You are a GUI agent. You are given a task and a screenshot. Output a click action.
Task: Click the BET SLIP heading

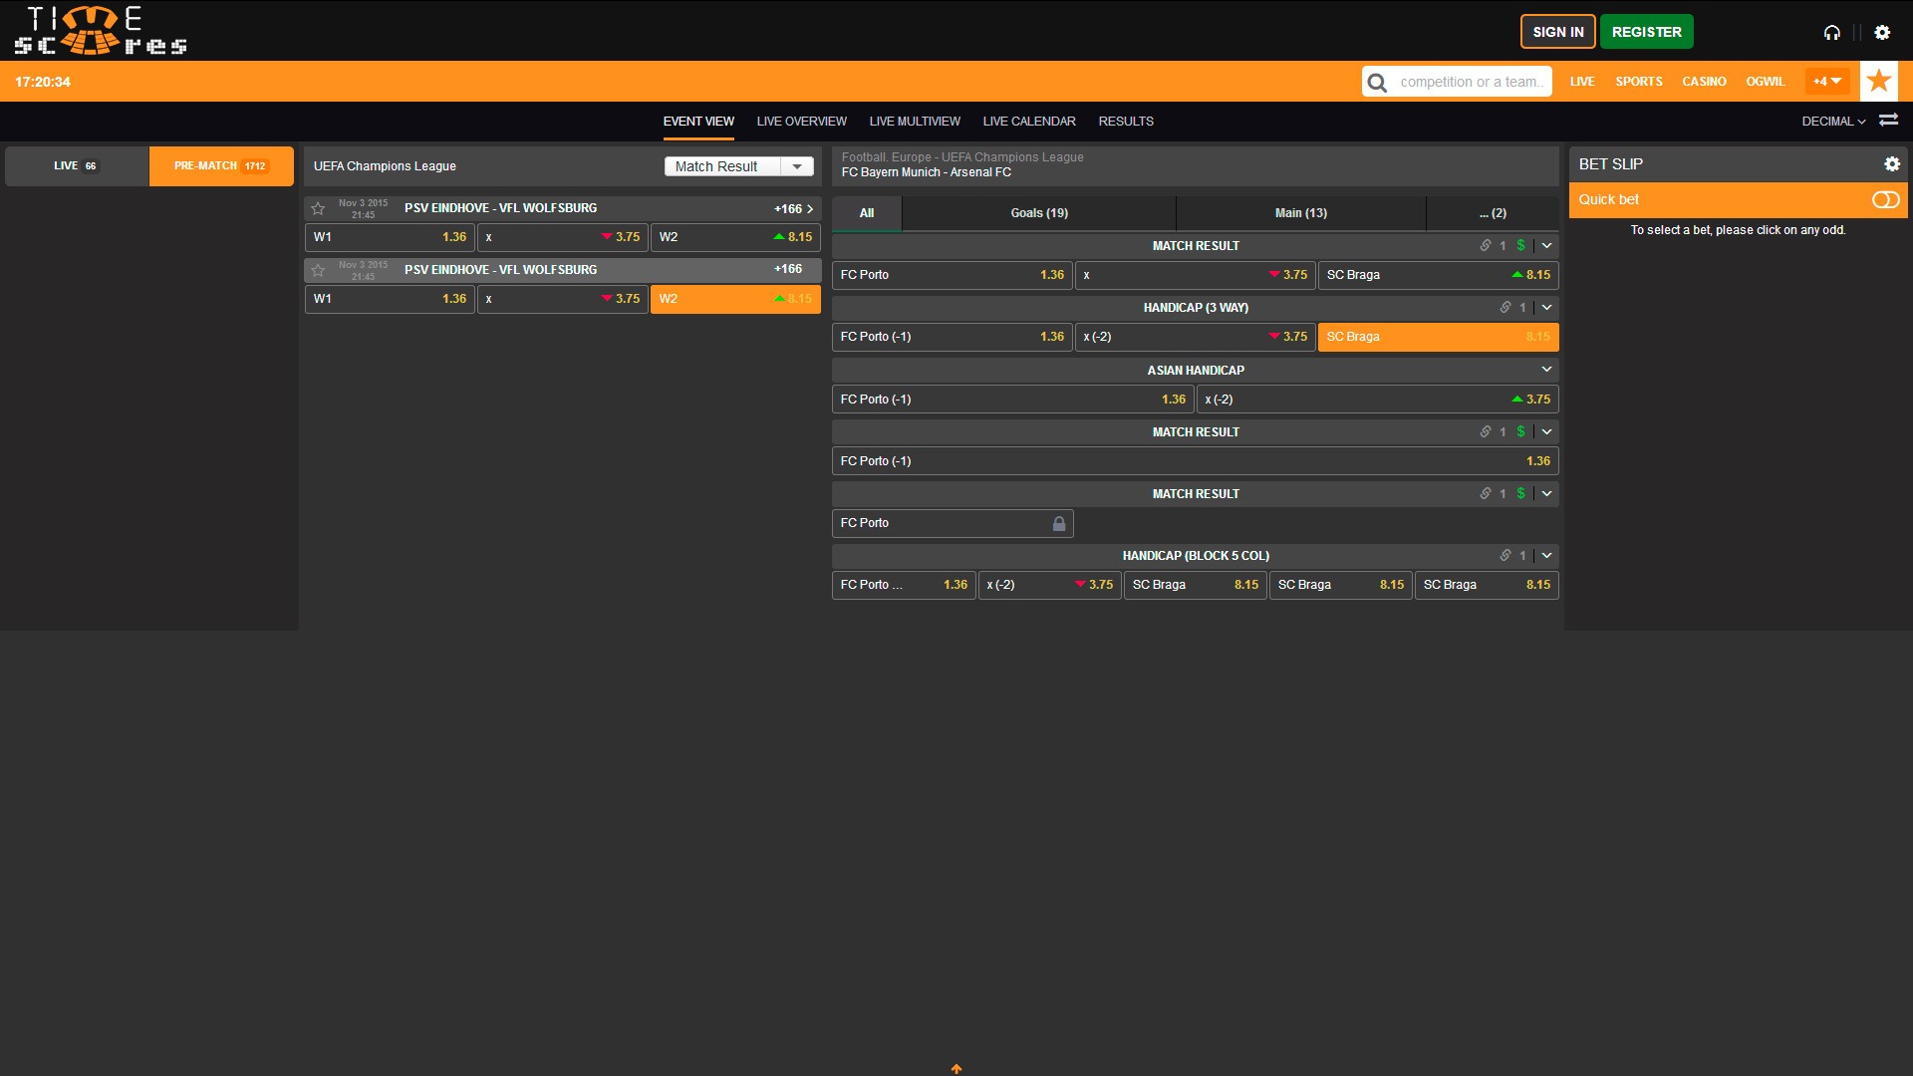coord(1610,164)
